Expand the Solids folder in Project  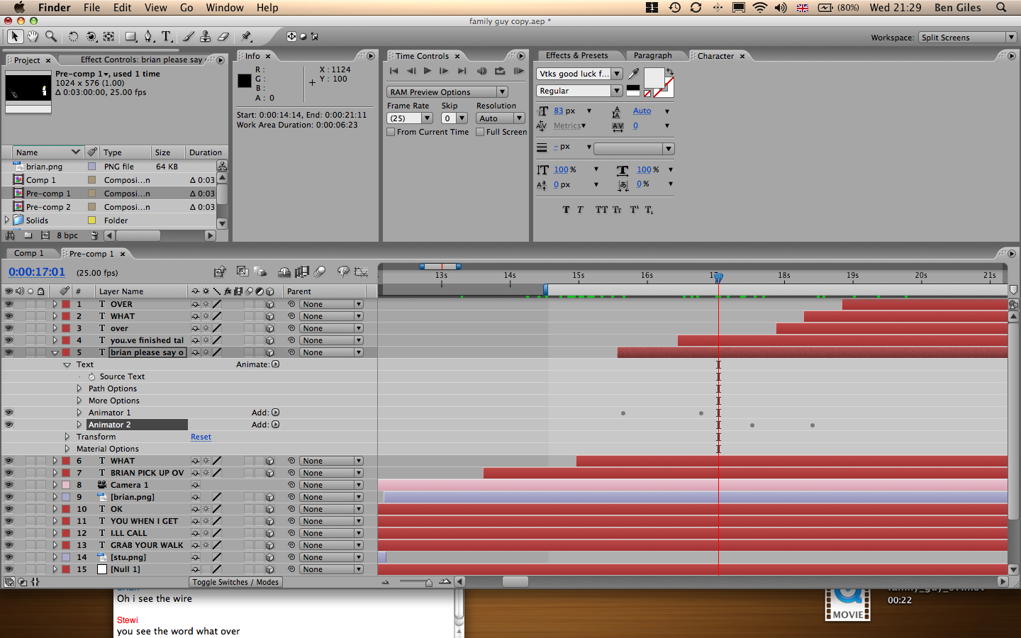[7, 220]
